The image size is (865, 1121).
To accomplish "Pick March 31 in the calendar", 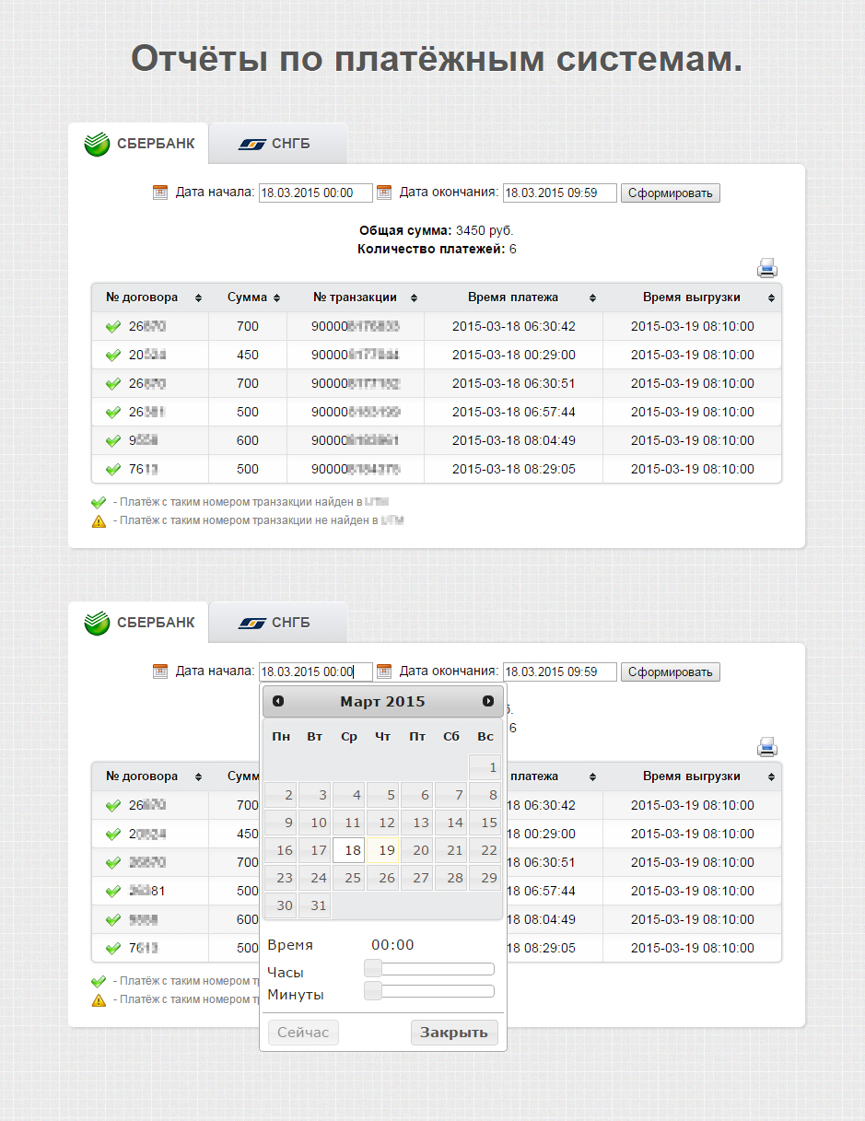I will pyautogui.click(x=315, y=905).
